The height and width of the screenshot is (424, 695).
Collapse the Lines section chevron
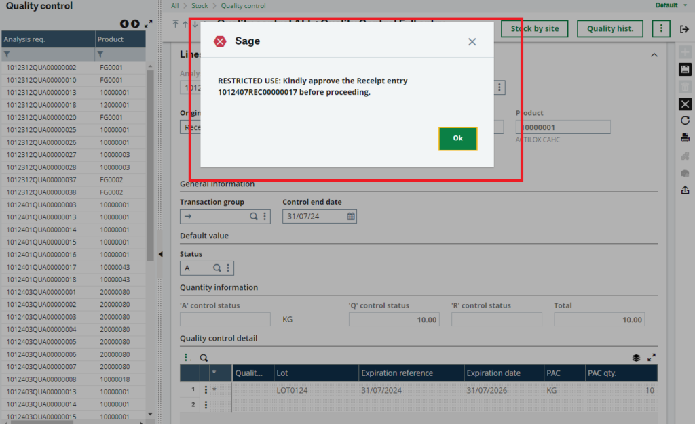tap(654, 55)
